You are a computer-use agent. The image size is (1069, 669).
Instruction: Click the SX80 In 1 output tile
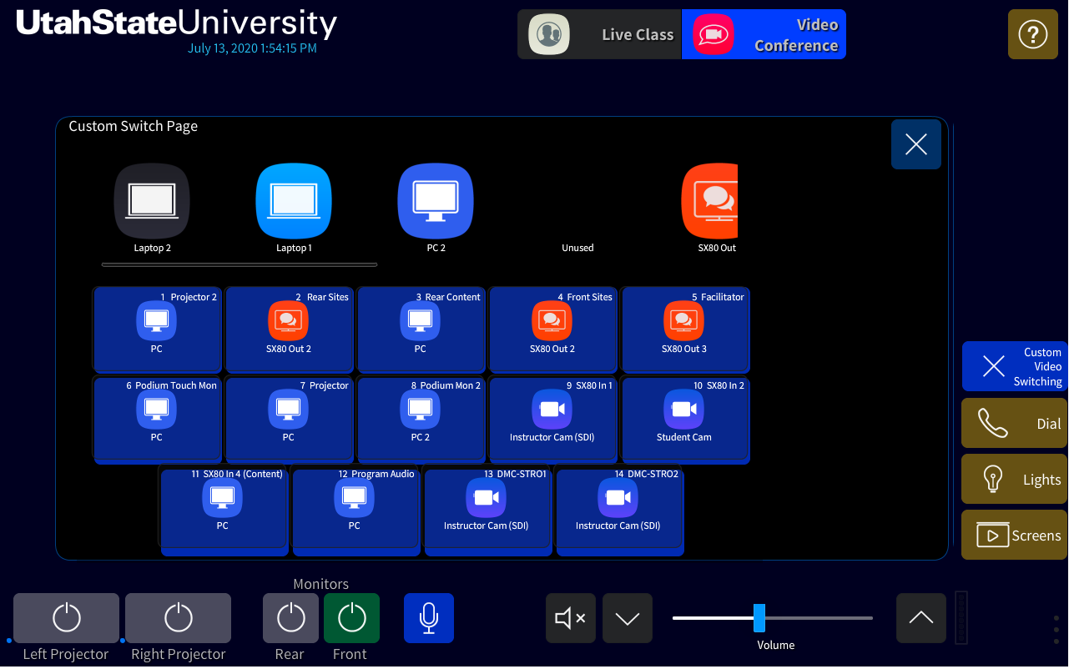click(552, 418)
